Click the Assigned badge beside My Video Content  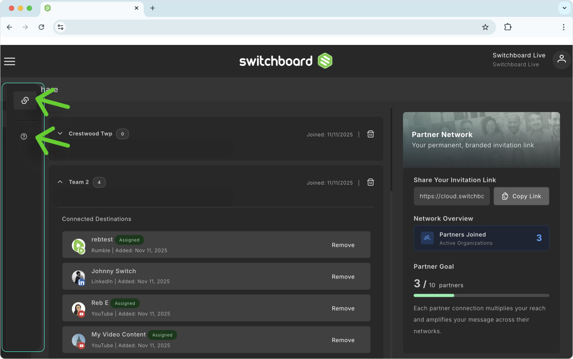click(162, 335)
